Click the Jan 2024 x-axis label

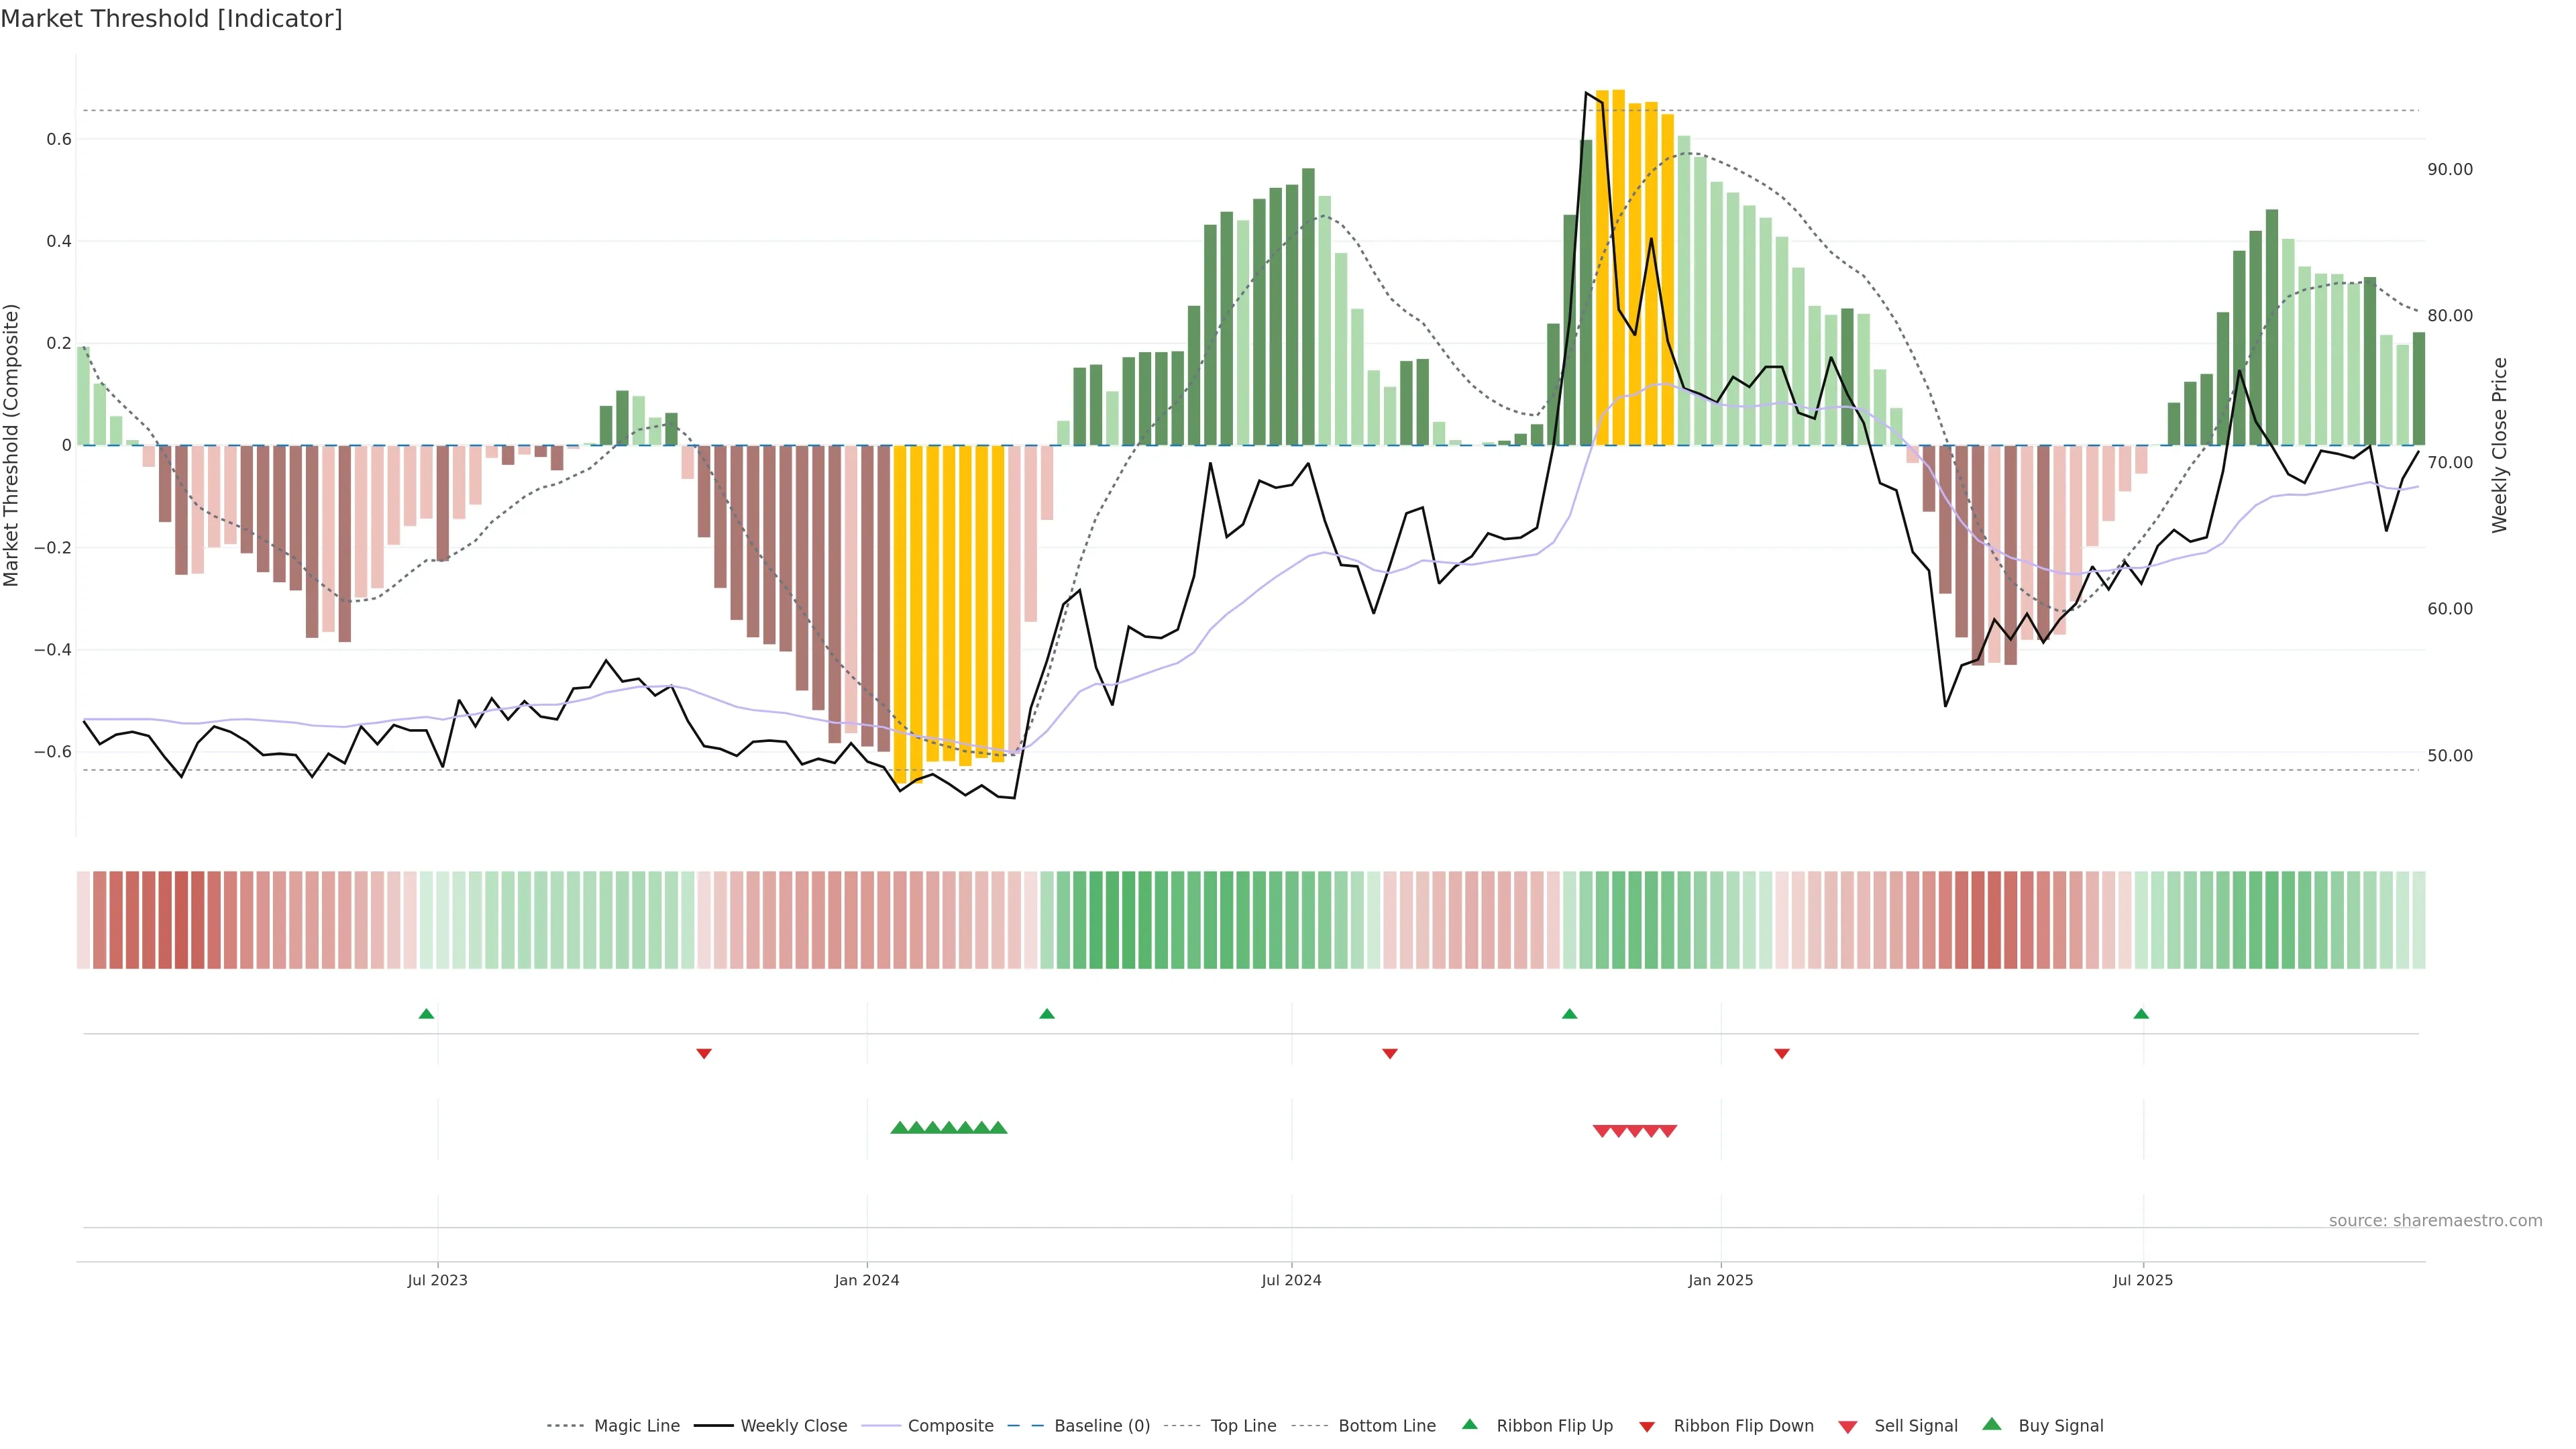867,1280
